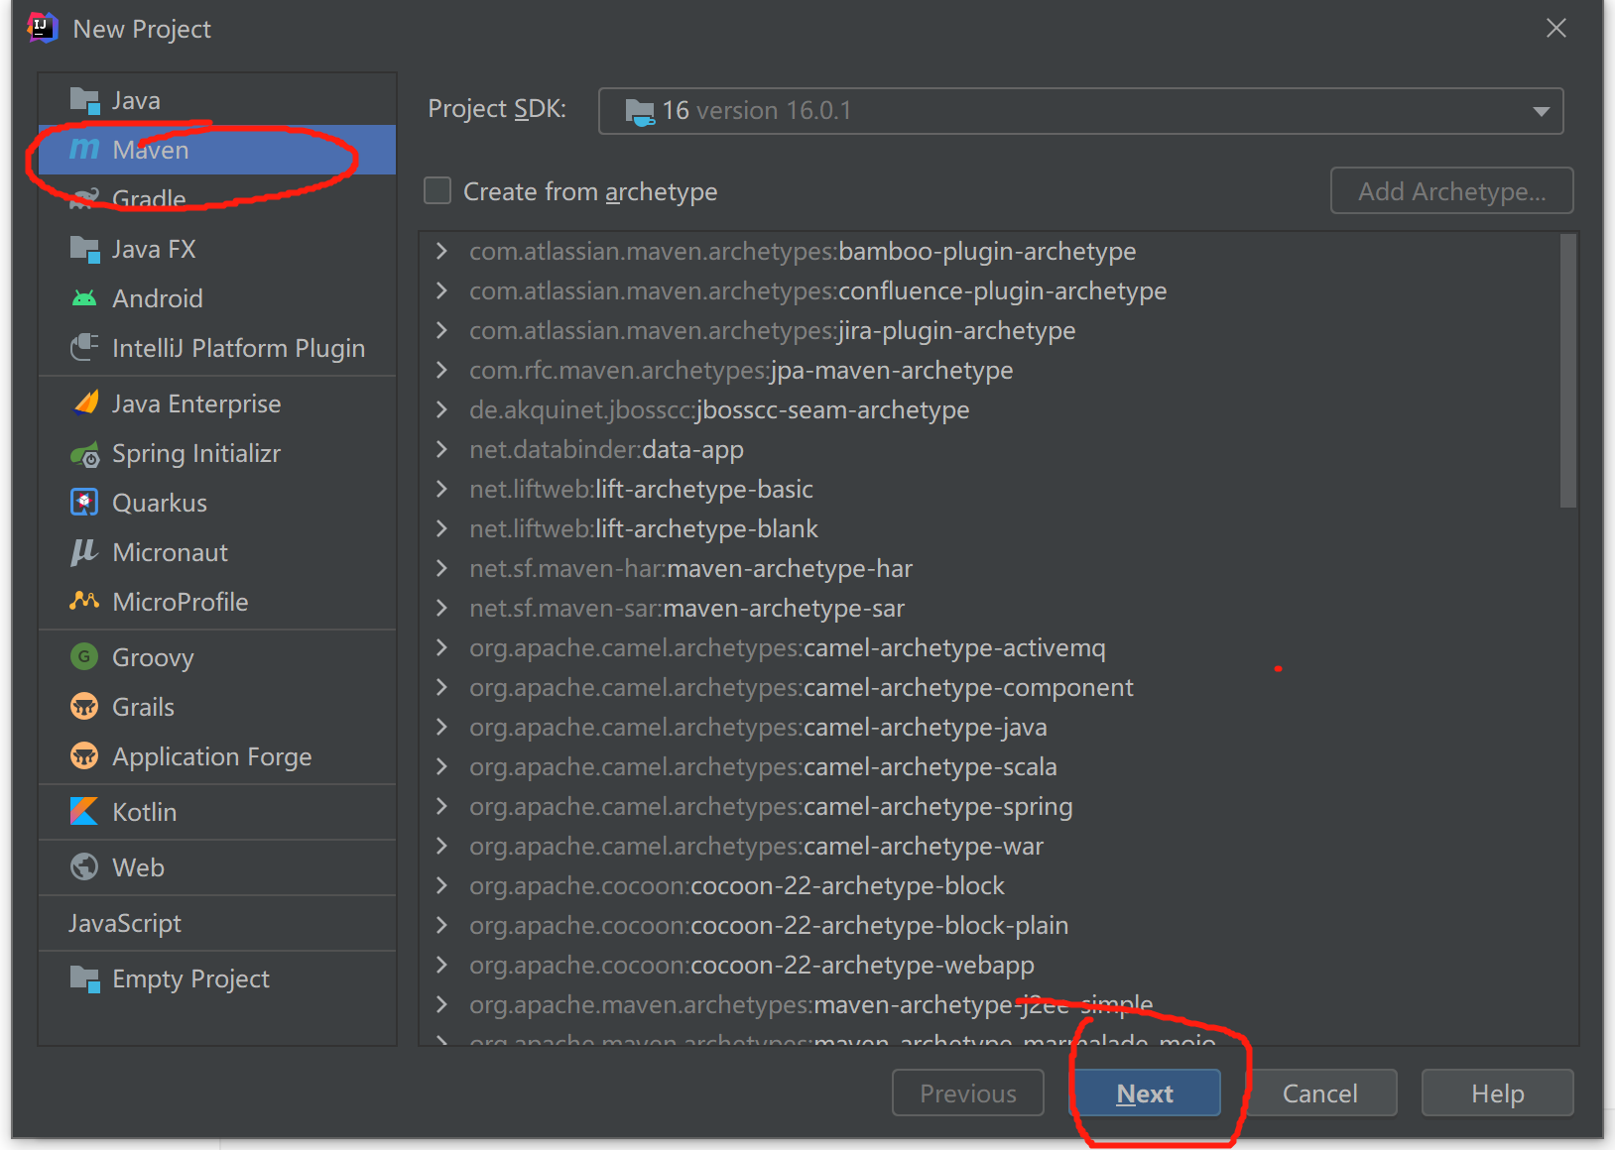1615x1150 pixels.
Task: Click the IntelliJ logo in title bar
Action: pyautogui.click(x=42, y=28)
